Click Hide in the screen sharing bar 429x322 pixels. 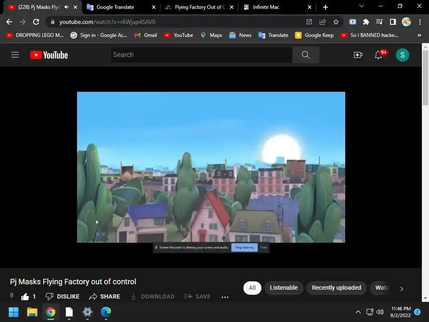(x=264, y=247)
